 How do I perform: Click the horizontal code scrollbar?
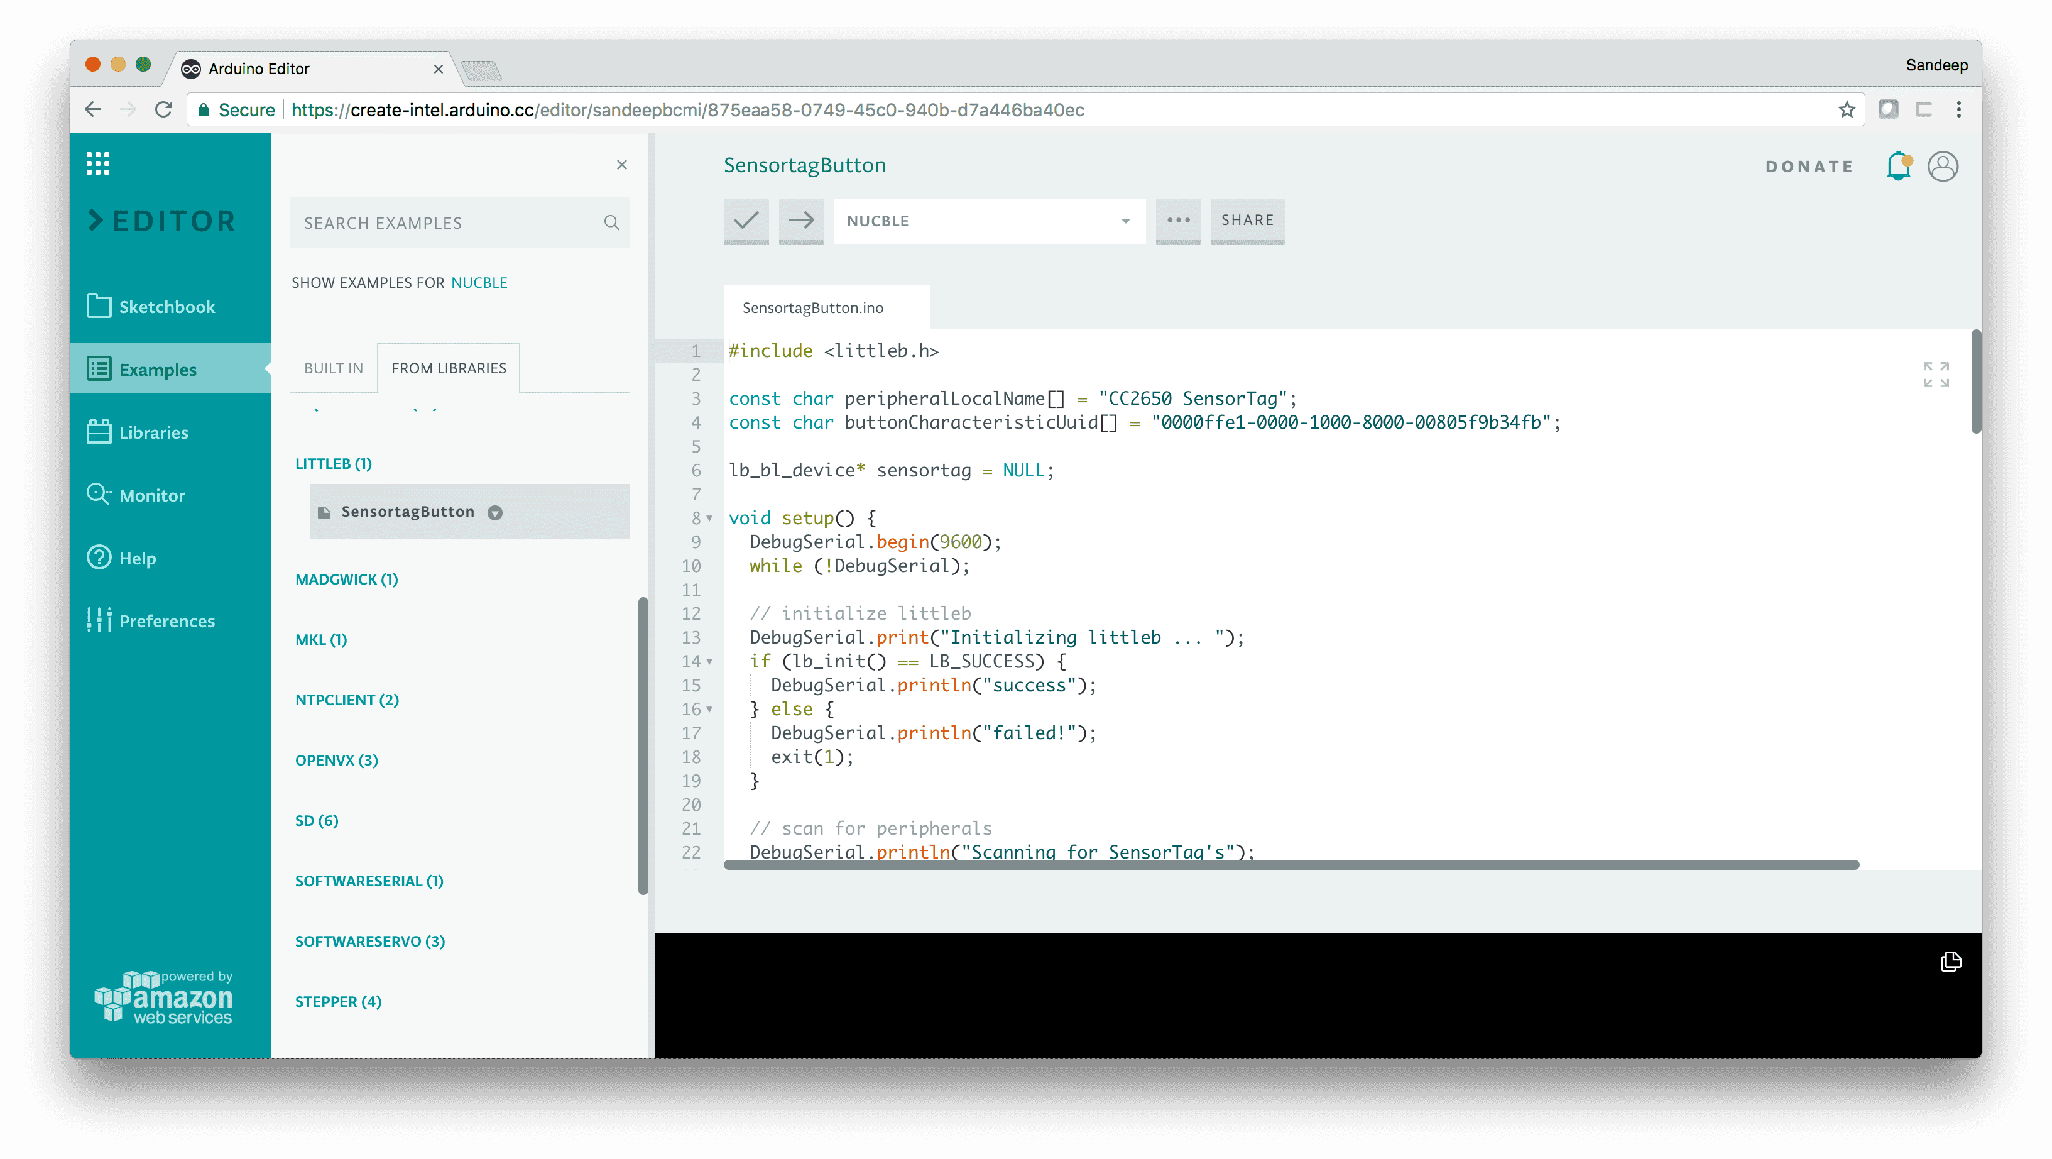click(x=1291, y=865)
